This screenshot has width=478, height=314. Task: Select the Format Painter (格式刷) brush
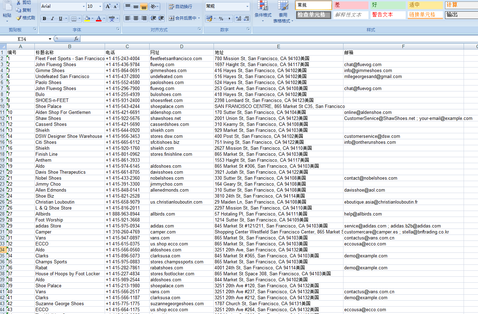pyautogui.click(x=25, y=18)
